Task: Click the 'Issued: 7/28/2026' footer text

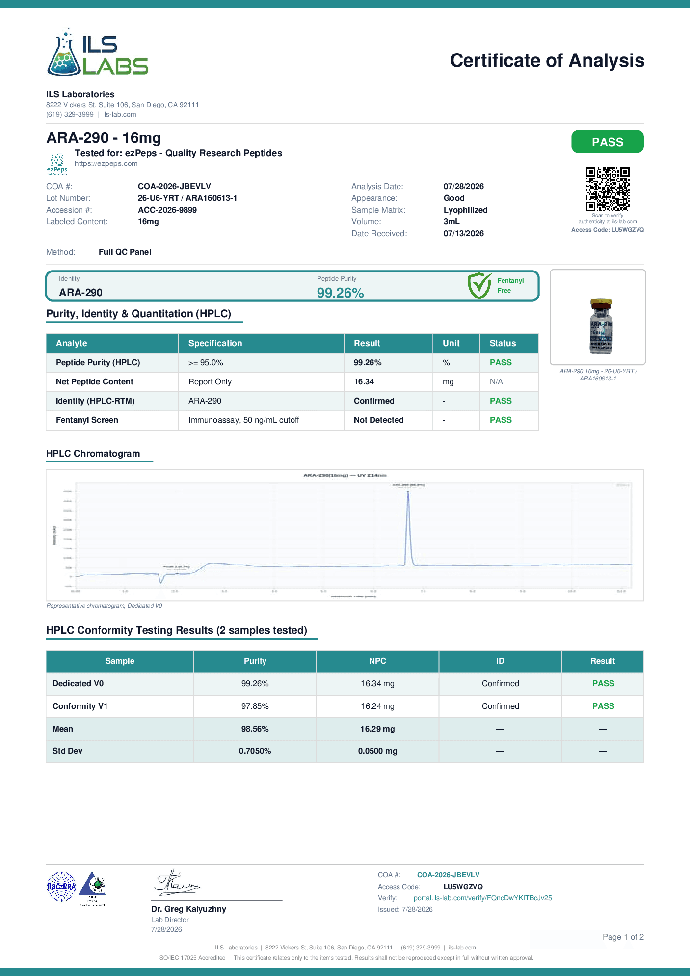Action: click(x=405, y=909)
